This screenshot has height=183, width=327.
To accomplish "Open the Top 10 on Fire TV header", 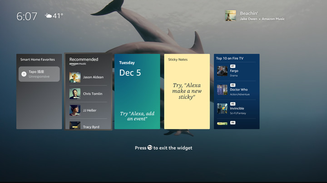I will [x=230, y=58].
